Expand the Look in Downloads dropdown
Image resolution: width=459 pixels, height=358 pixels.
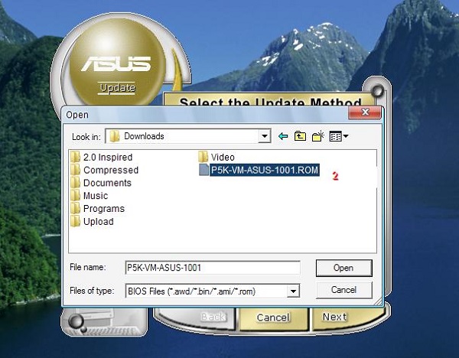coord(265,136)
